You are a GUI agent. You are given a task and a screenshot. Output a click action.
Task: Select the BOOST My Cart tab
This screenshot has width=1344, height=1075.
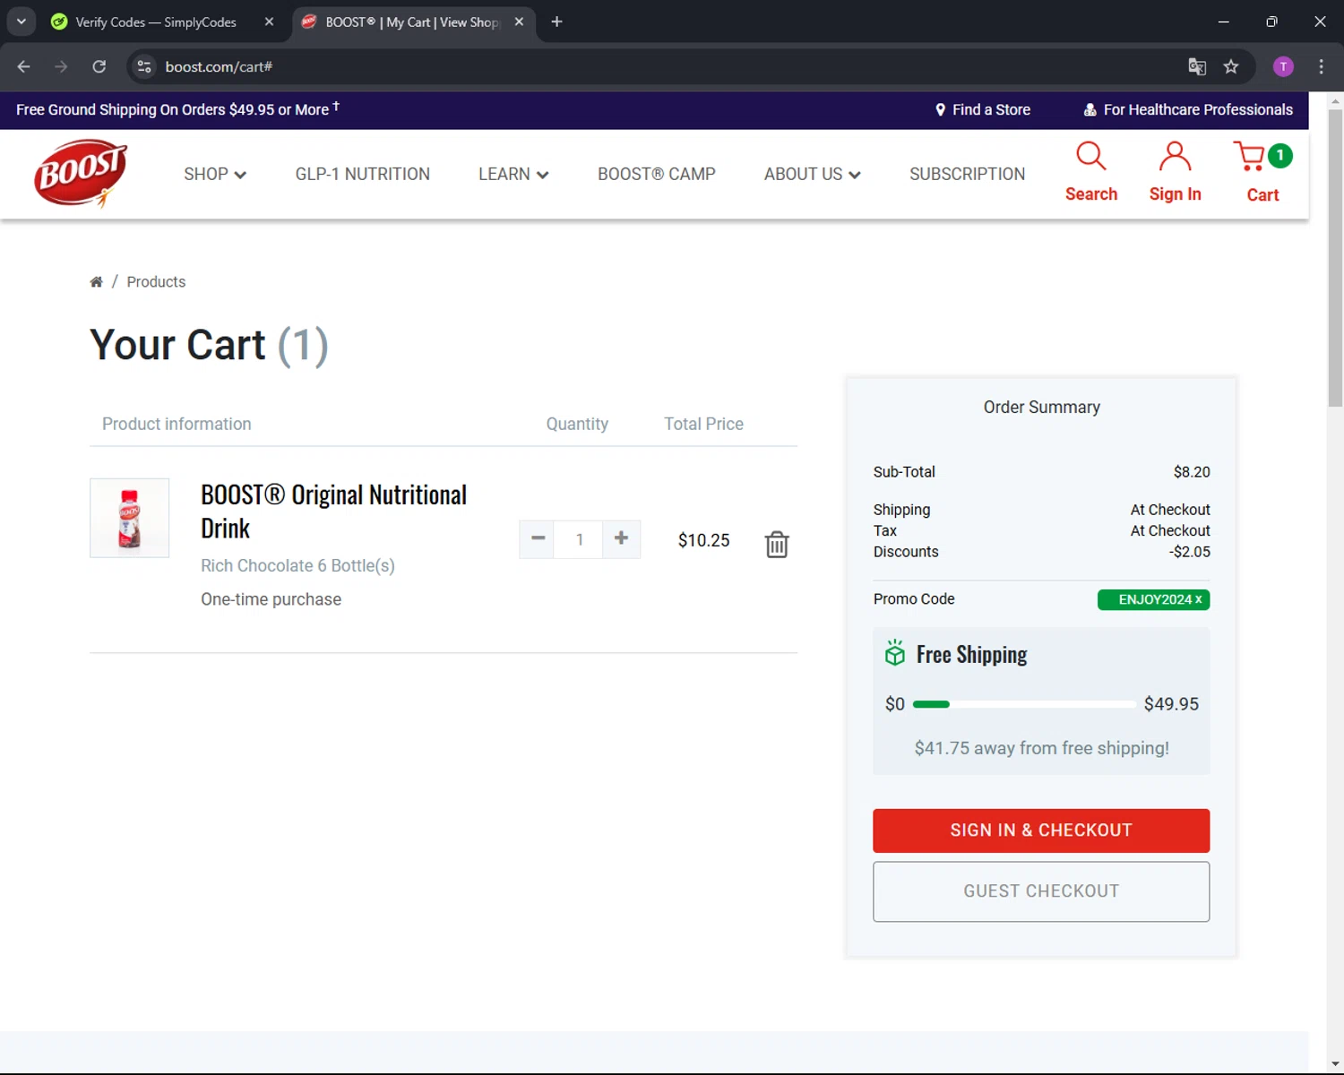click(412, 21)
